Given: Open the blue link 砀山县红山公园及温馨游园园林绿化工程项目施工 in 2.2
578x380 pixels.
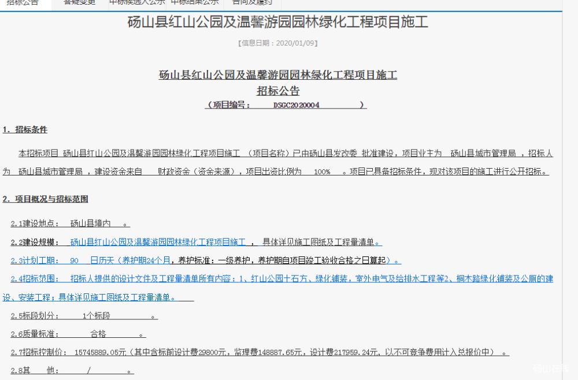Looking at the screenshot, I should (x=158, y=242).
